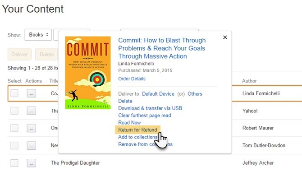The height and width of the screenshot is (171, 302).
Task: Expand the Books show dropdown
Action: point(38,35)
